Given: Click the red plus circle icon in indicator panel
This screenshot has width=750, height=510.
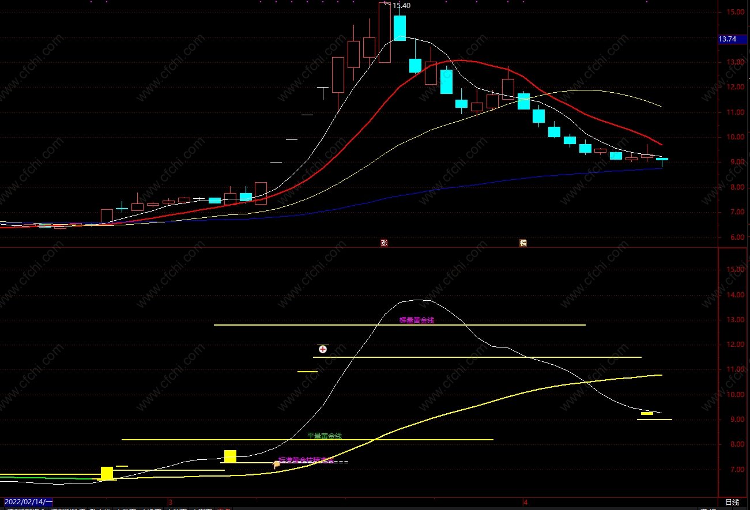Looking at the screenshot, I should point(323,349).
